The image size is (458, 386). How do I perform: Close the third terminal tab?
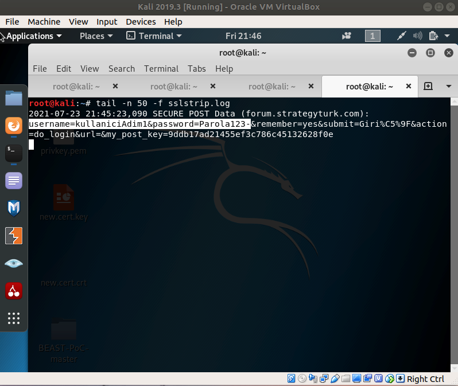(x=311, y=86)
